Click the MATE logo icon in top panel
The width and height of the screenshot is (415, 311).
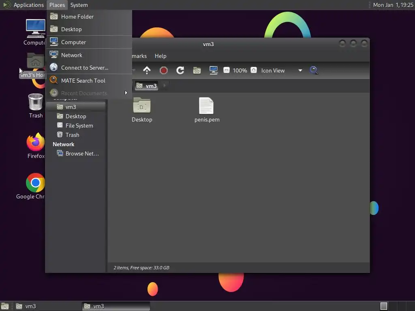coord(6,5)
